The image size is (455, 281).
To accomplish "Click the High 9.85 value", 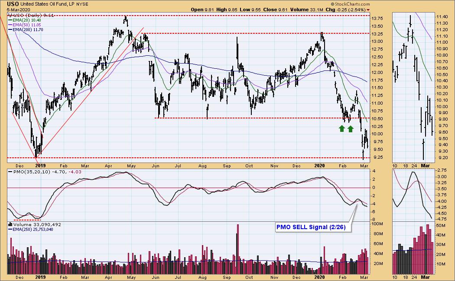I will (x=227, y=10).
